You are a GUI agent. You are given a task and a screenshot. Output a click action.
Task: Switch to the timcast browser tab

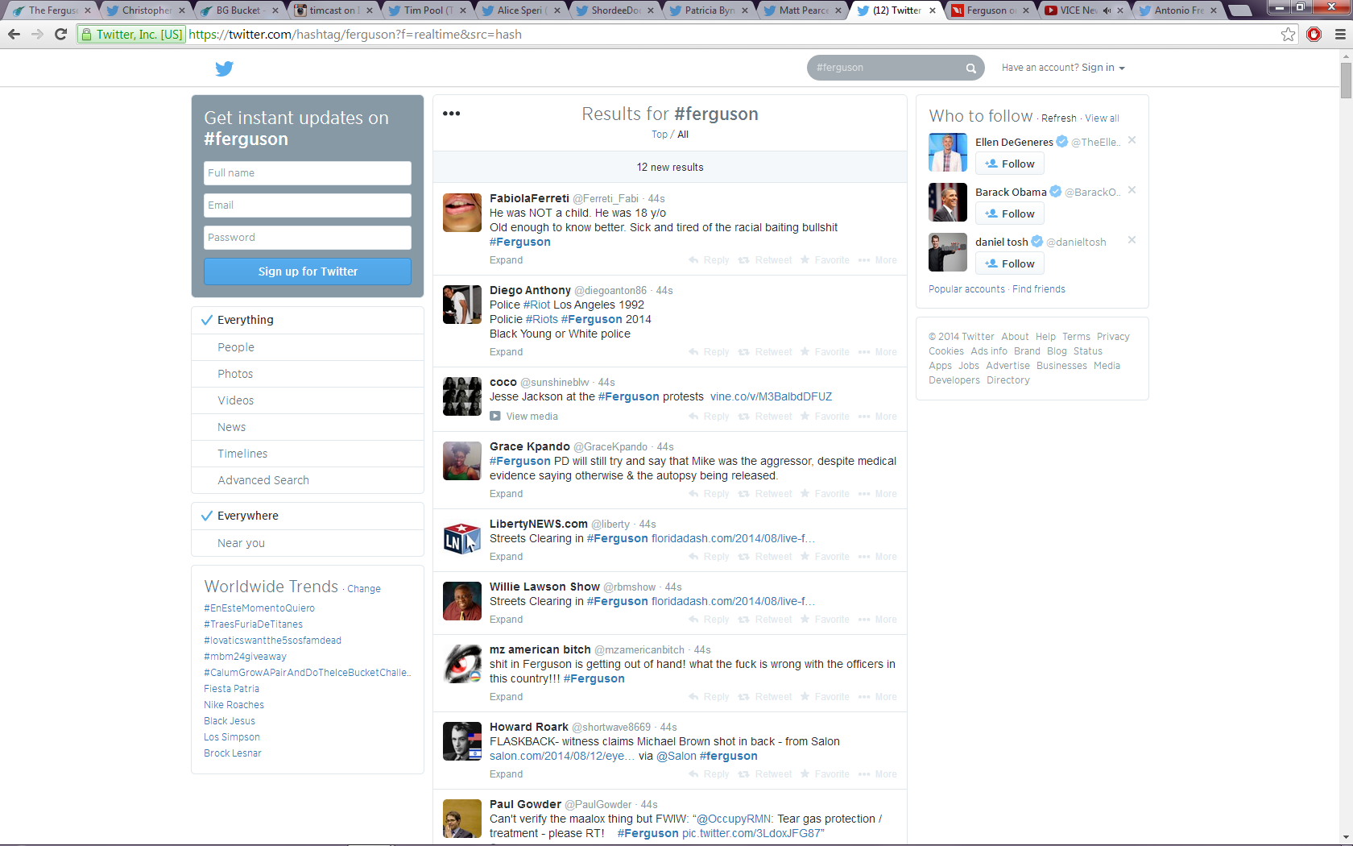click(x=331, y=10)
